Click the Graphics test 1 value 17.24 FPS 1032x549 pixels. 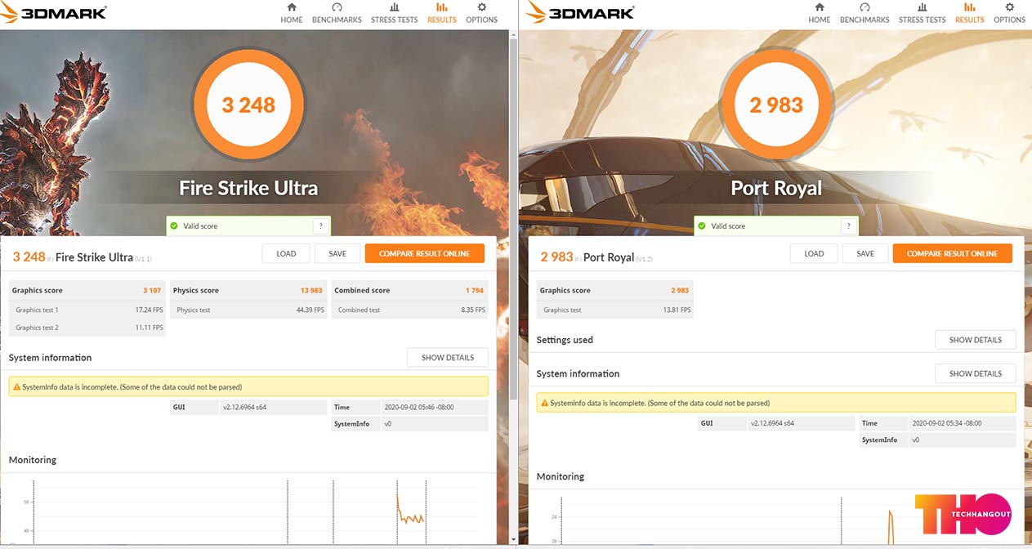[149, 310]
